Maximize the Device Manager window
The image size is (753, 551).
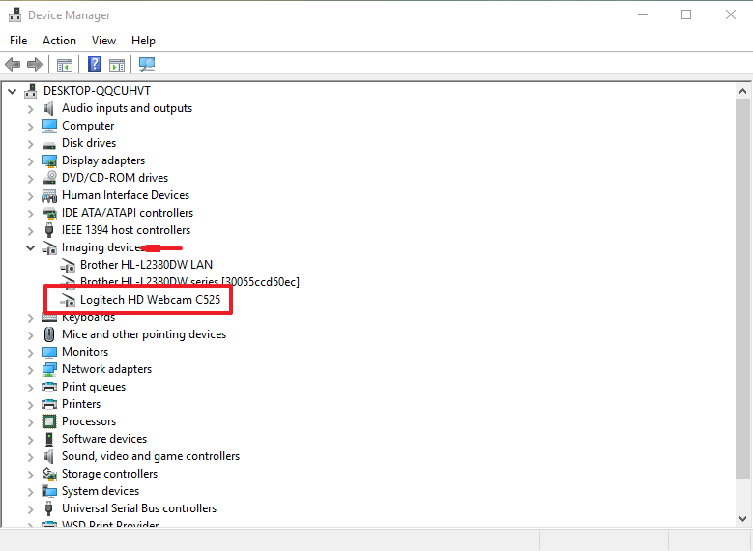pos(686,14)
